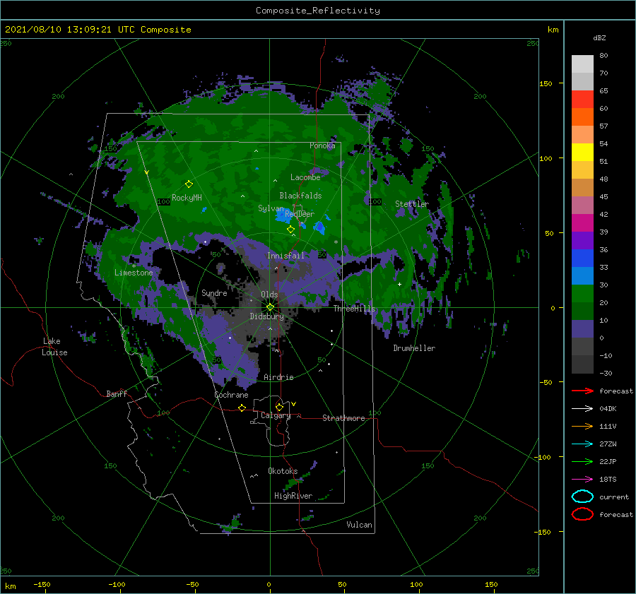Click the blue reflectivity cell east of RedDeer

(319, 227)
